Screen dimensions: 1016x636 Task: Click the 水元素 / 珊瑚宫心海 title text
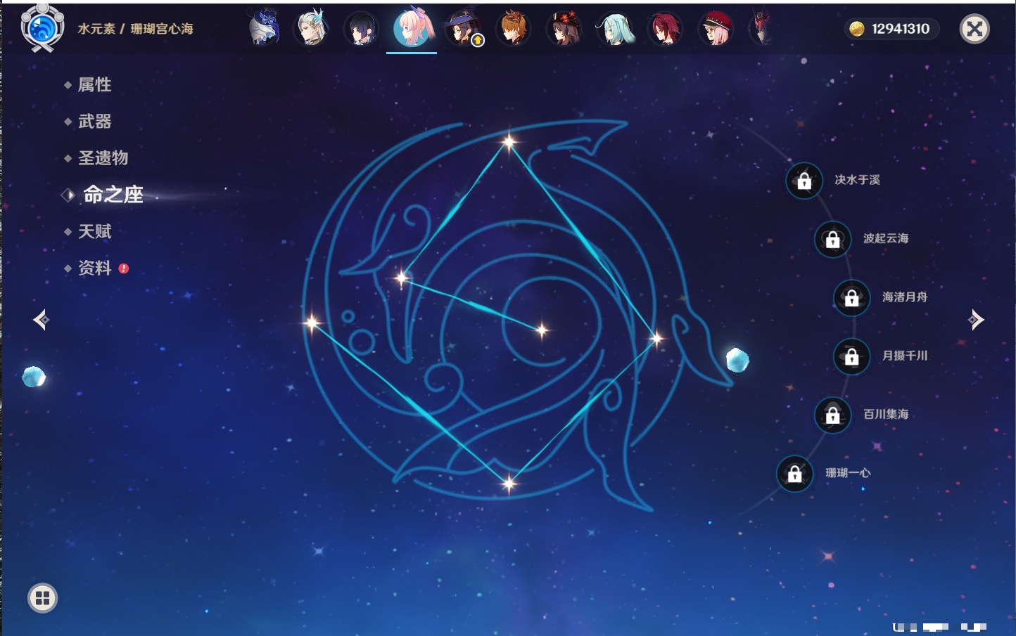tap(135, 29)
